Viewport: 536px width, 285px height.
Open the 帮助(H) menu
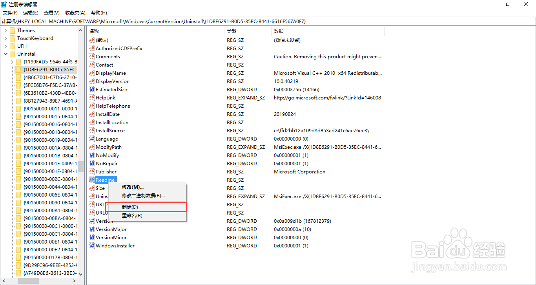click(99, 13)
